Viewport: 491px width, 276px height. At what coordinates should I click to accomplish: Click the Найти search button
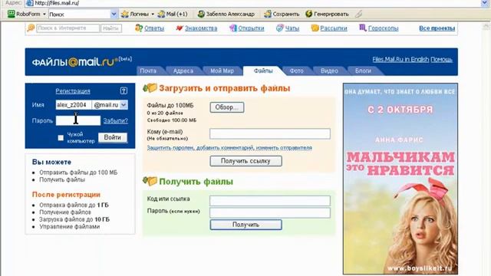click(x=110, y=28)
